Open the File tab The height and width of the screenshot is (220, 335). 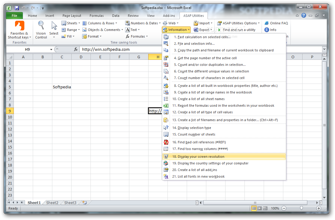[x=14, y=16]
